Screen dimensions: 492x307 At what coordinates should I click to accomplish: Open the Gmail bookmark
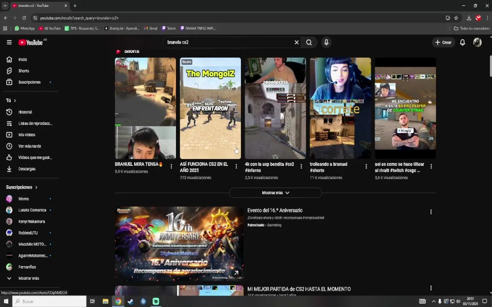[x=151, y=28]
